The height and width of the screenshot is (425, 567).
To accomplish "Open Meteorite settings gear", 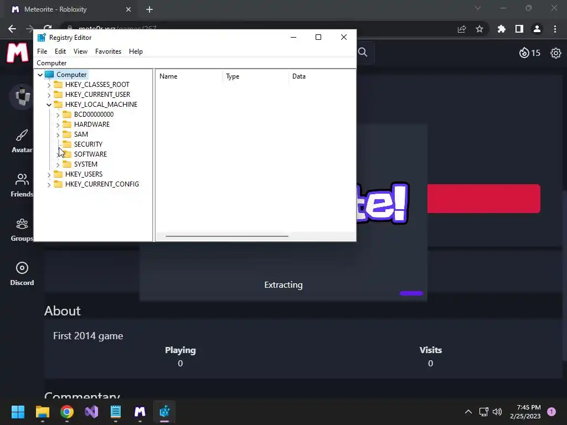I will (555, 53).
